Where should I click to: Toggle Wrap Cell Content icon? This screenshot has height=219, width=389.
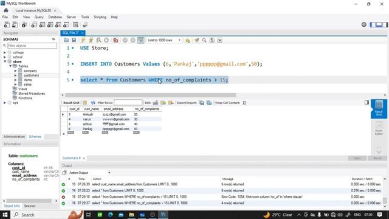coord(244,103)
